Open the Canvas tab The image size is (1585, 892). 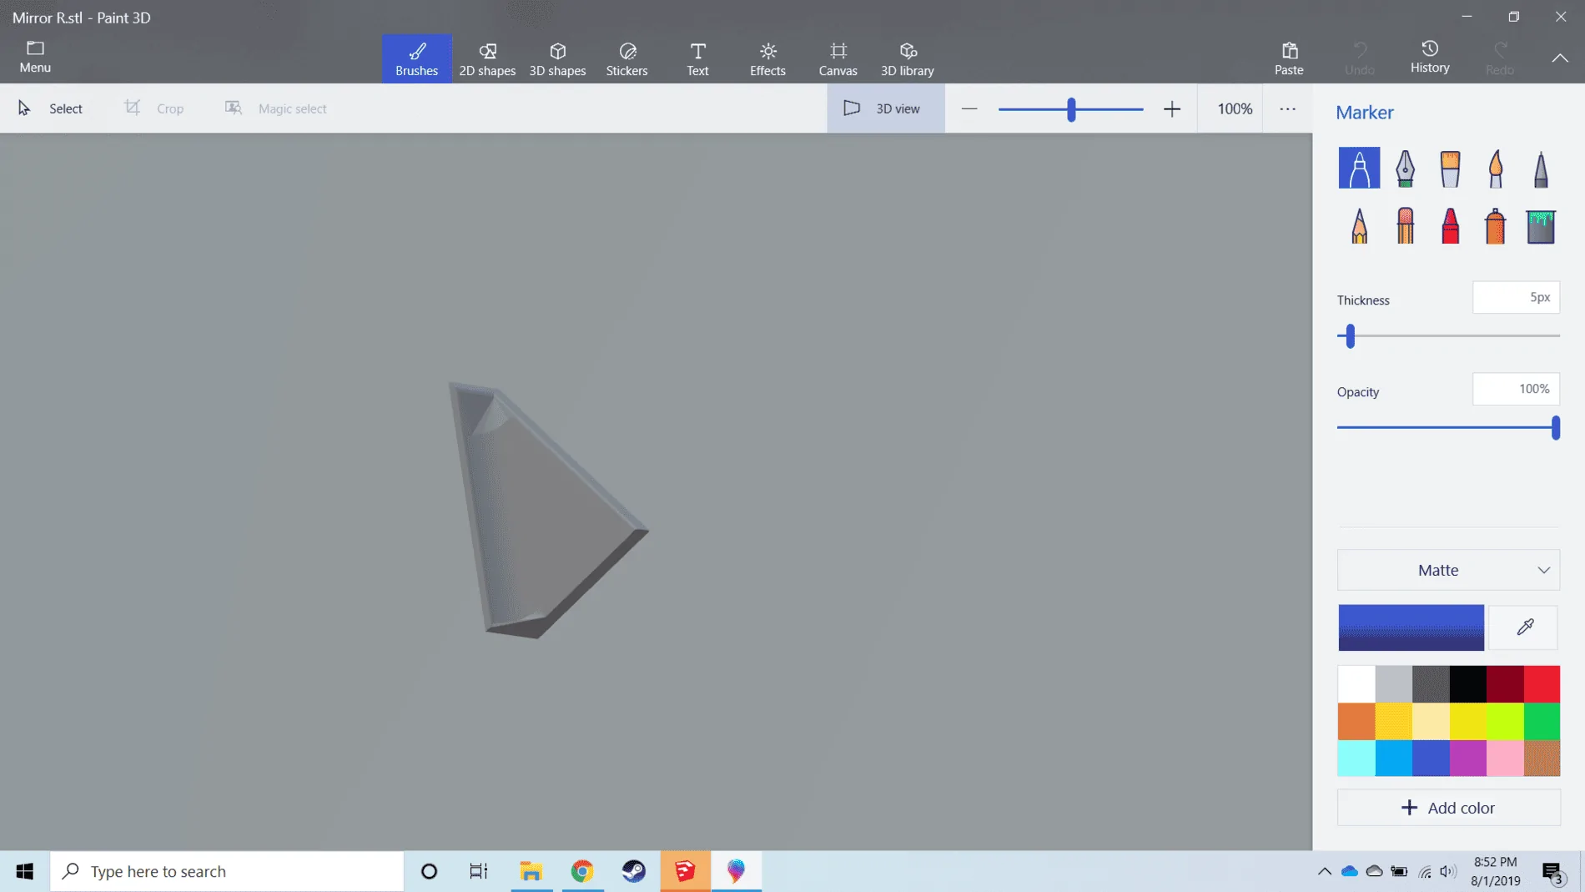tap(838, 58)
